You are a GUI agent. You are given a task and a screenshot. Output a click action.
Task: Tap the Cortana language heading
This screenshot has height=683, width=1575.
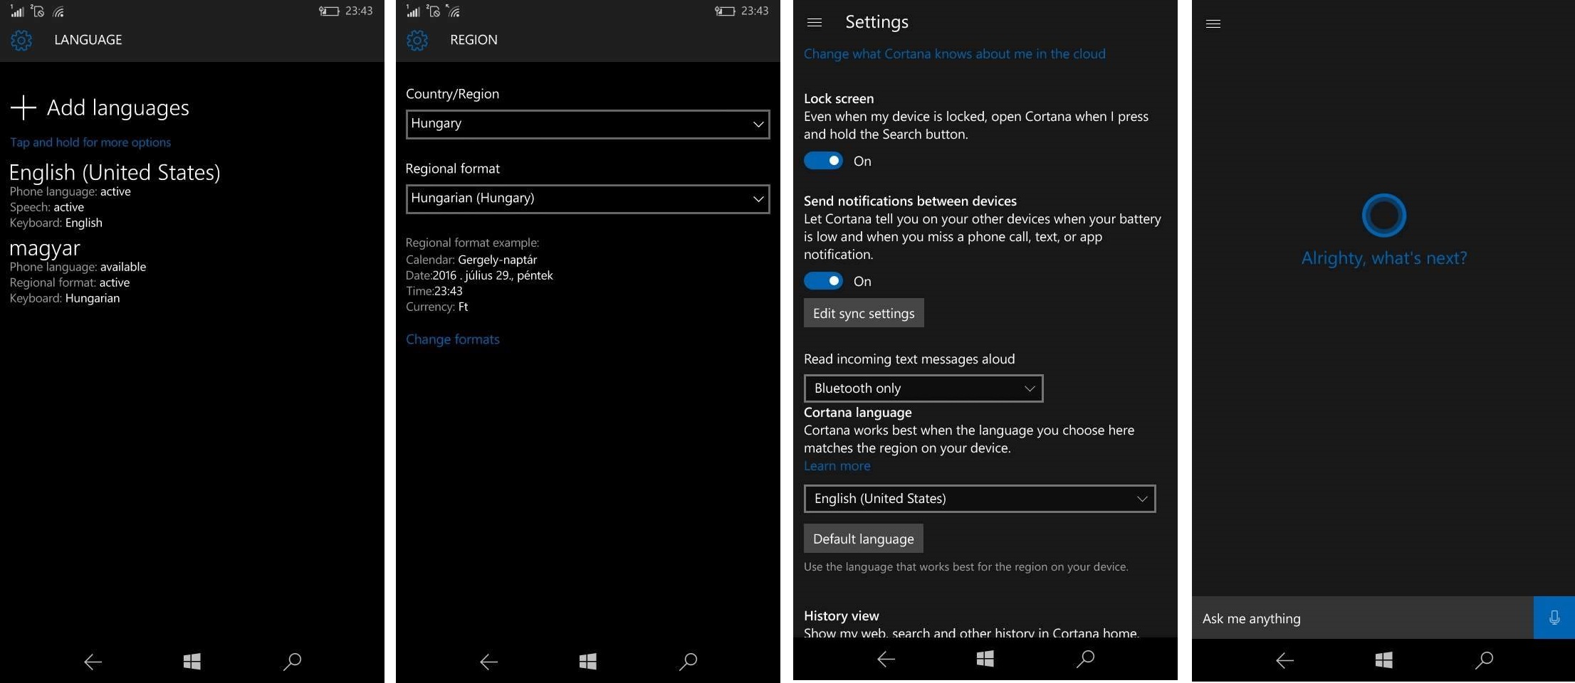(x=858, y=413)
